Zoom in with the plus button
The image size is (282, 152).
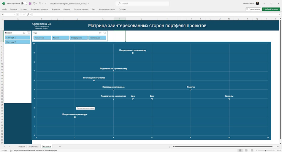click(274, 151)
